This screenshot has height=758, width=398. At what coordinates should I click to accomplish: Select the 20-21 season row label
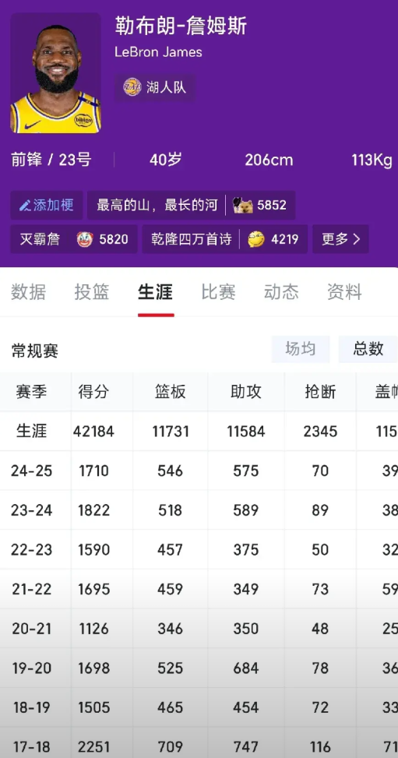pyautogui.click(x=31, y=629)
